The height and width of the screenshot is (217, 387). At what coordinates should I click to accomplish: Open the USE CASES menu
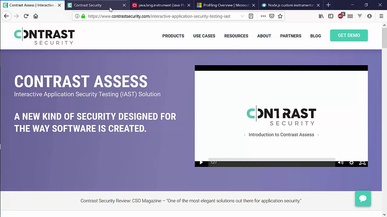pos(204,36)
